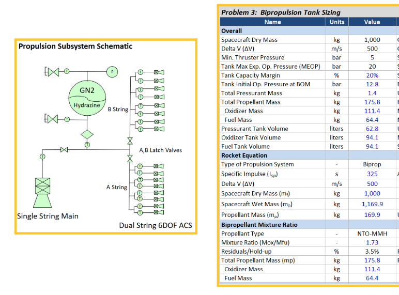Select the Value column header

(372, 22)
